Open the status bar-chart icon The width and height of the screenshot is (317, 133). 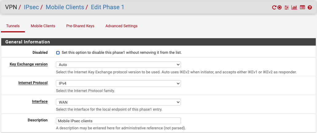click(294, 7)
